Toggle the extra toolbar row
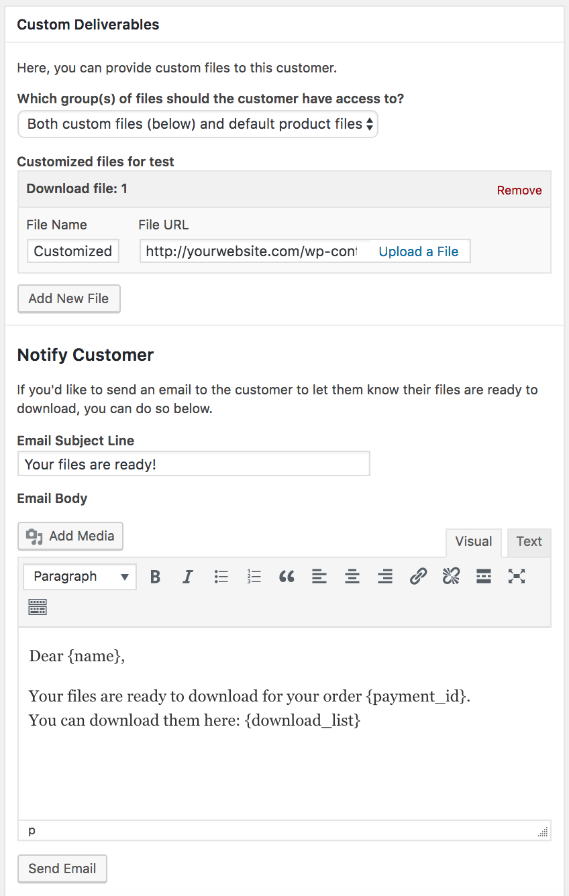This screenshot has width=569, height=896. point(38,608)
